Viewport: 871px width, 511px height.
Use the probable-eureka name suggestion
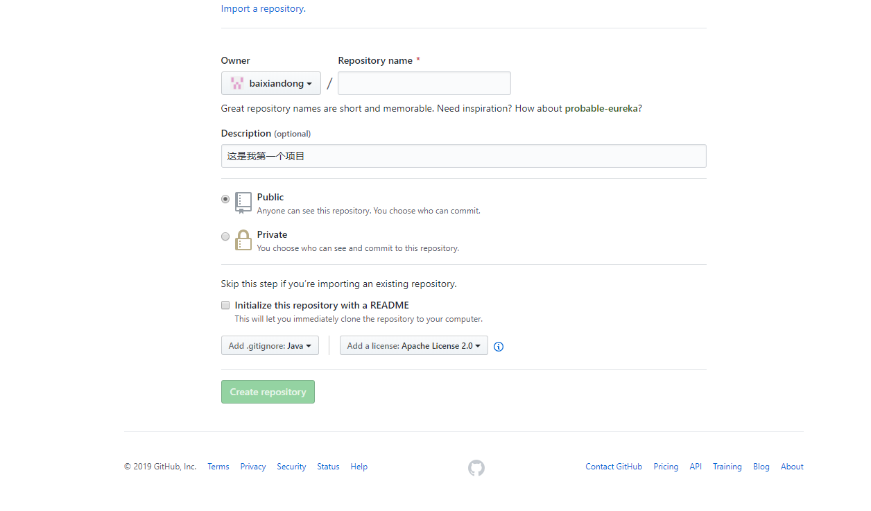(601, 108)
